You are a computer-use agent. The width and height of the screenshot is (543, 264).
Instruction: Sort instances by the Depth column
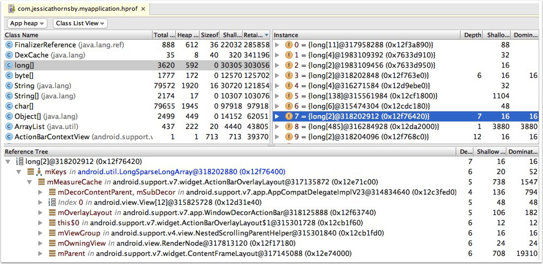coord(472,35)
